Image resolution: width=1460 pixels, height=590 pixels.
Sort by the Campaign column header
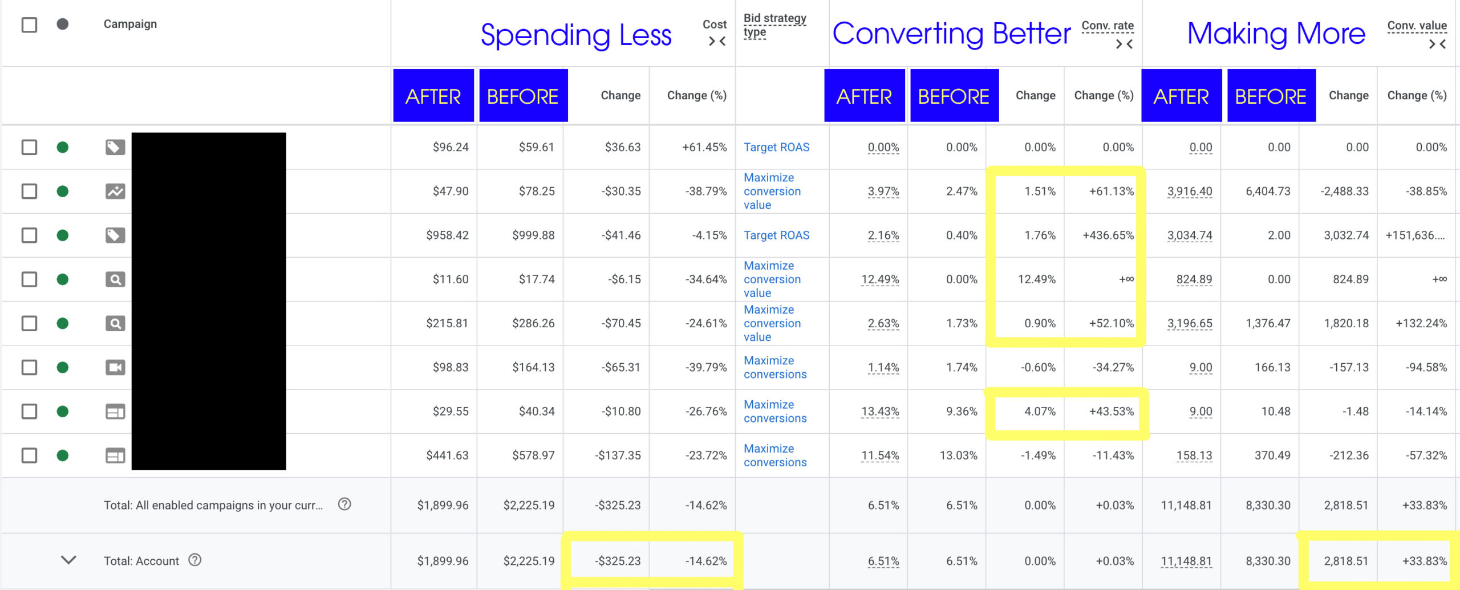(x=130, y=24)
